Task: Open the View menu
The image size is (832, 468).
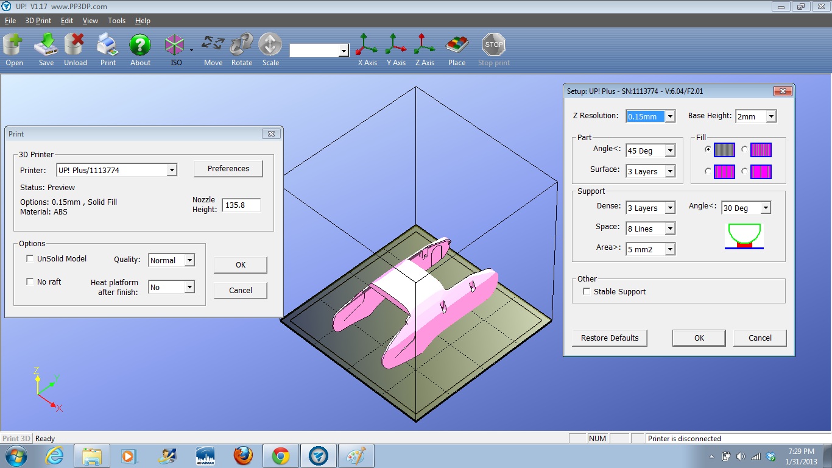Action: click(x=90, y=21)
